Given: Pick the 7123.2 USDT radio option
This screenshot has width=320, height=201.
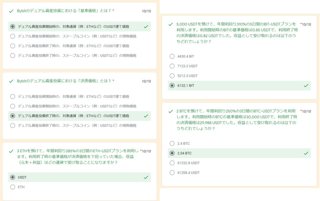Looking at the screenshot, I should [172, 66].
